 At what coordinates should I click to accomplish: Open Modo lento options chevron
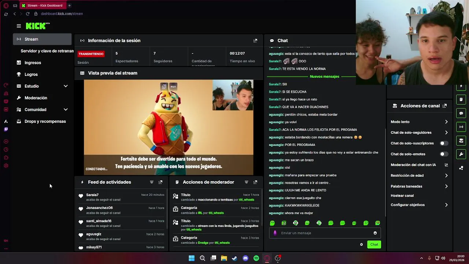(x=446, y=122)
